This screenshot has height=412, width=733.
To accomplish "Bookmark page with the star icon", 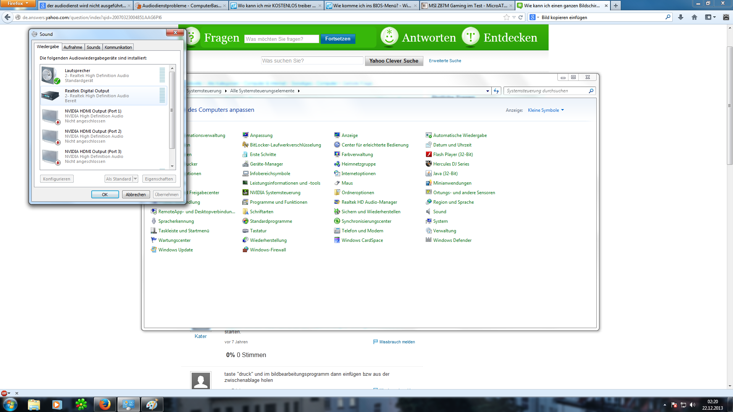I will 506,17.
